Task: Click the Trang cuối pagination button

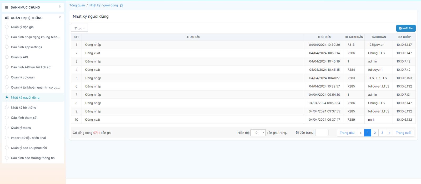Action: coord(403,133)
